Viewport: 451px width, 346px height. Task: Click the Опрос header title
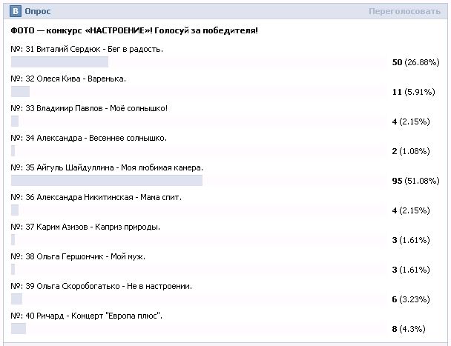click(x=38, y=12)
